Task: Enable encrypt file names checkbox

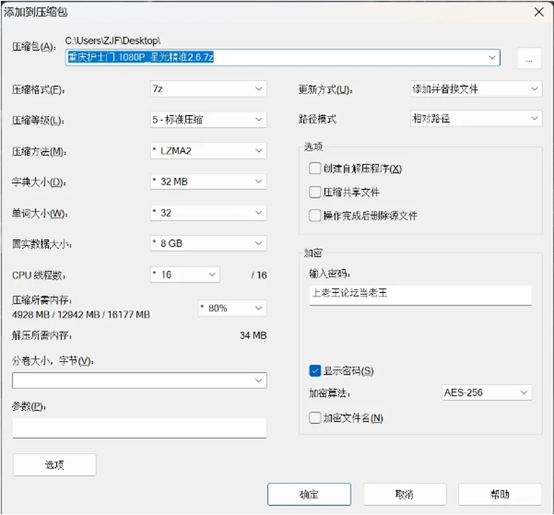Action: point(315,418)
